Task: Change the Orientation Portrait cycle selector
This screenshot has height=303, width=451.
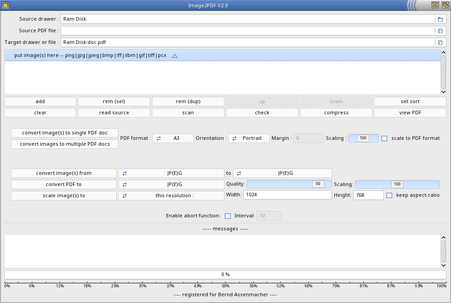Action: point(249,139)
